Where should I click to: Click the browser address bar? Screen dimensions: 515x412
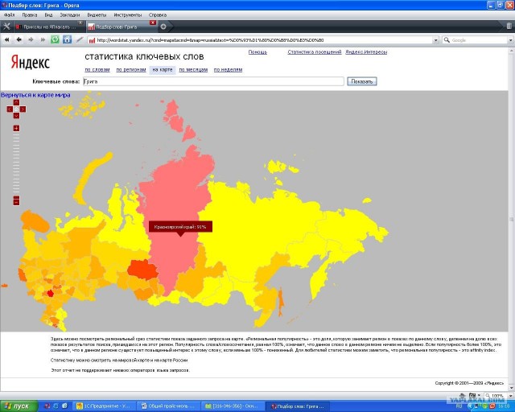click(261, 40)
